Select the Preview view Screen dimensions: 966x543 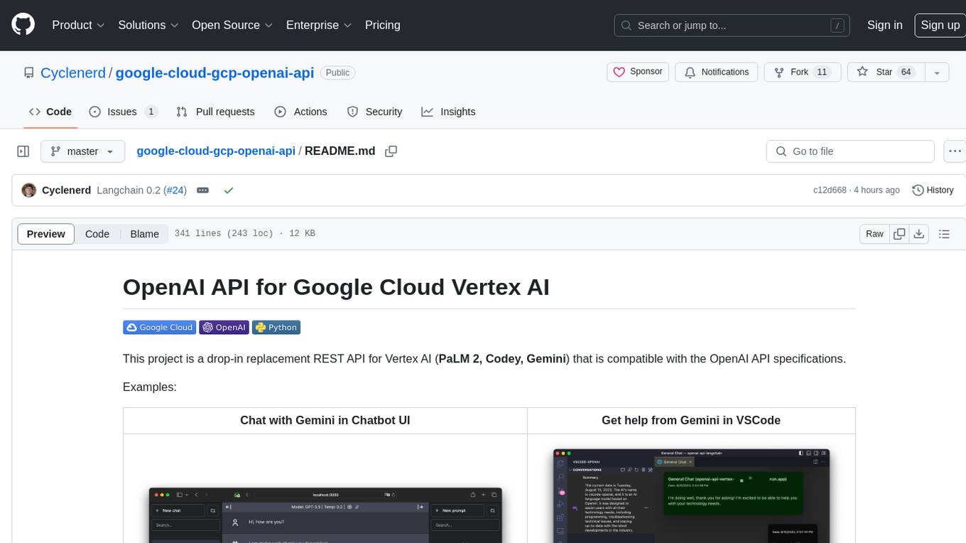tap(46, 234)
